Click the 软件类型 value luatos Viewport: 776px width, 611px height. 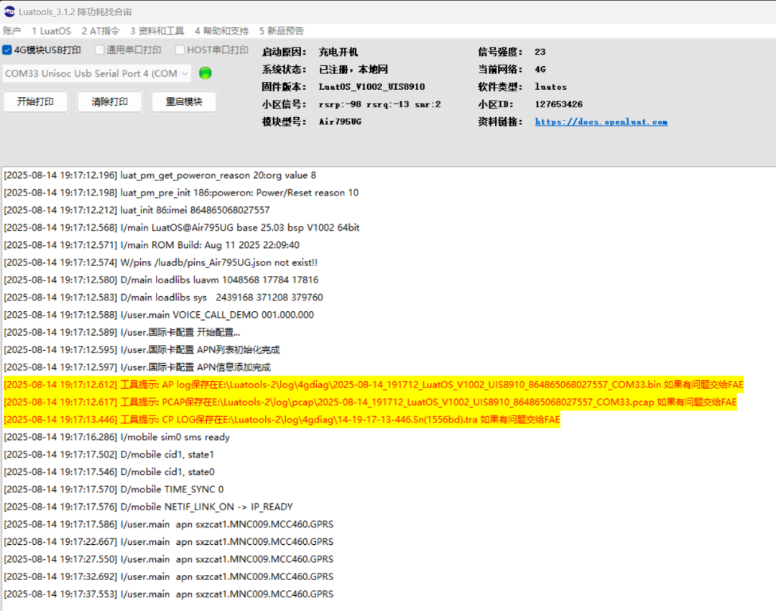tap(551, 87)
